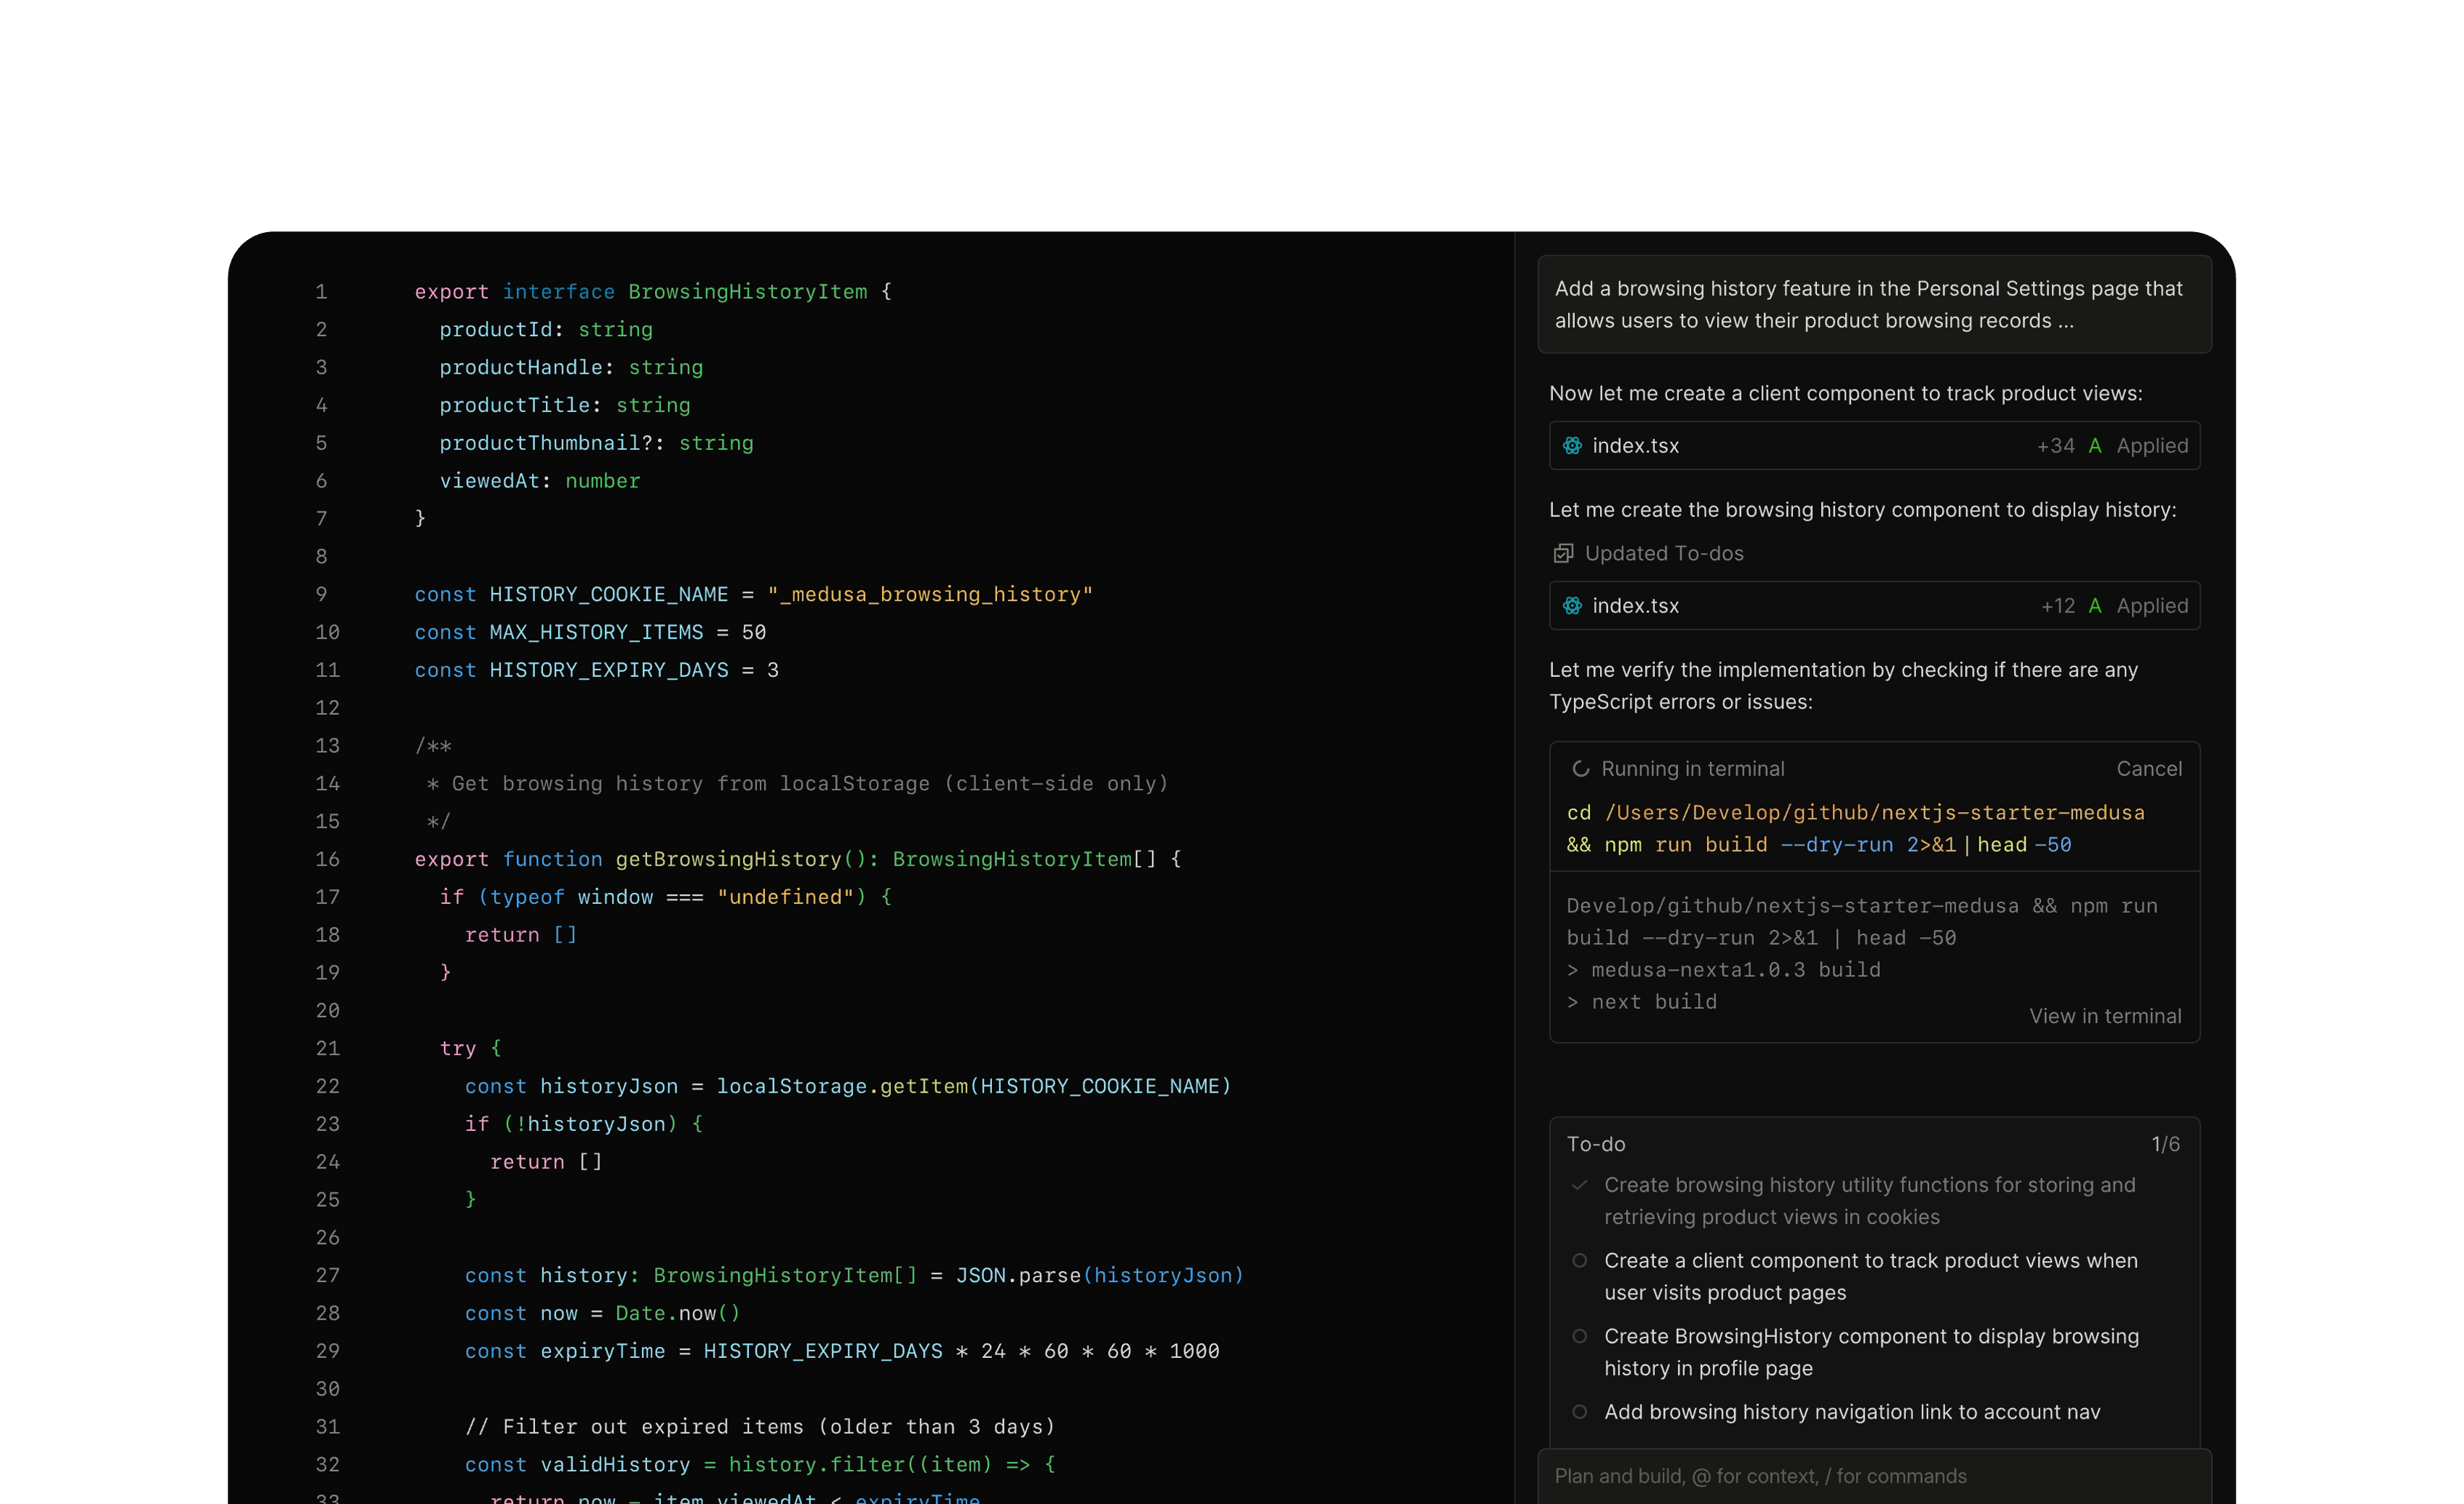
Task: Select the to-do about the account nav link
Action: pos(1852,1412)
